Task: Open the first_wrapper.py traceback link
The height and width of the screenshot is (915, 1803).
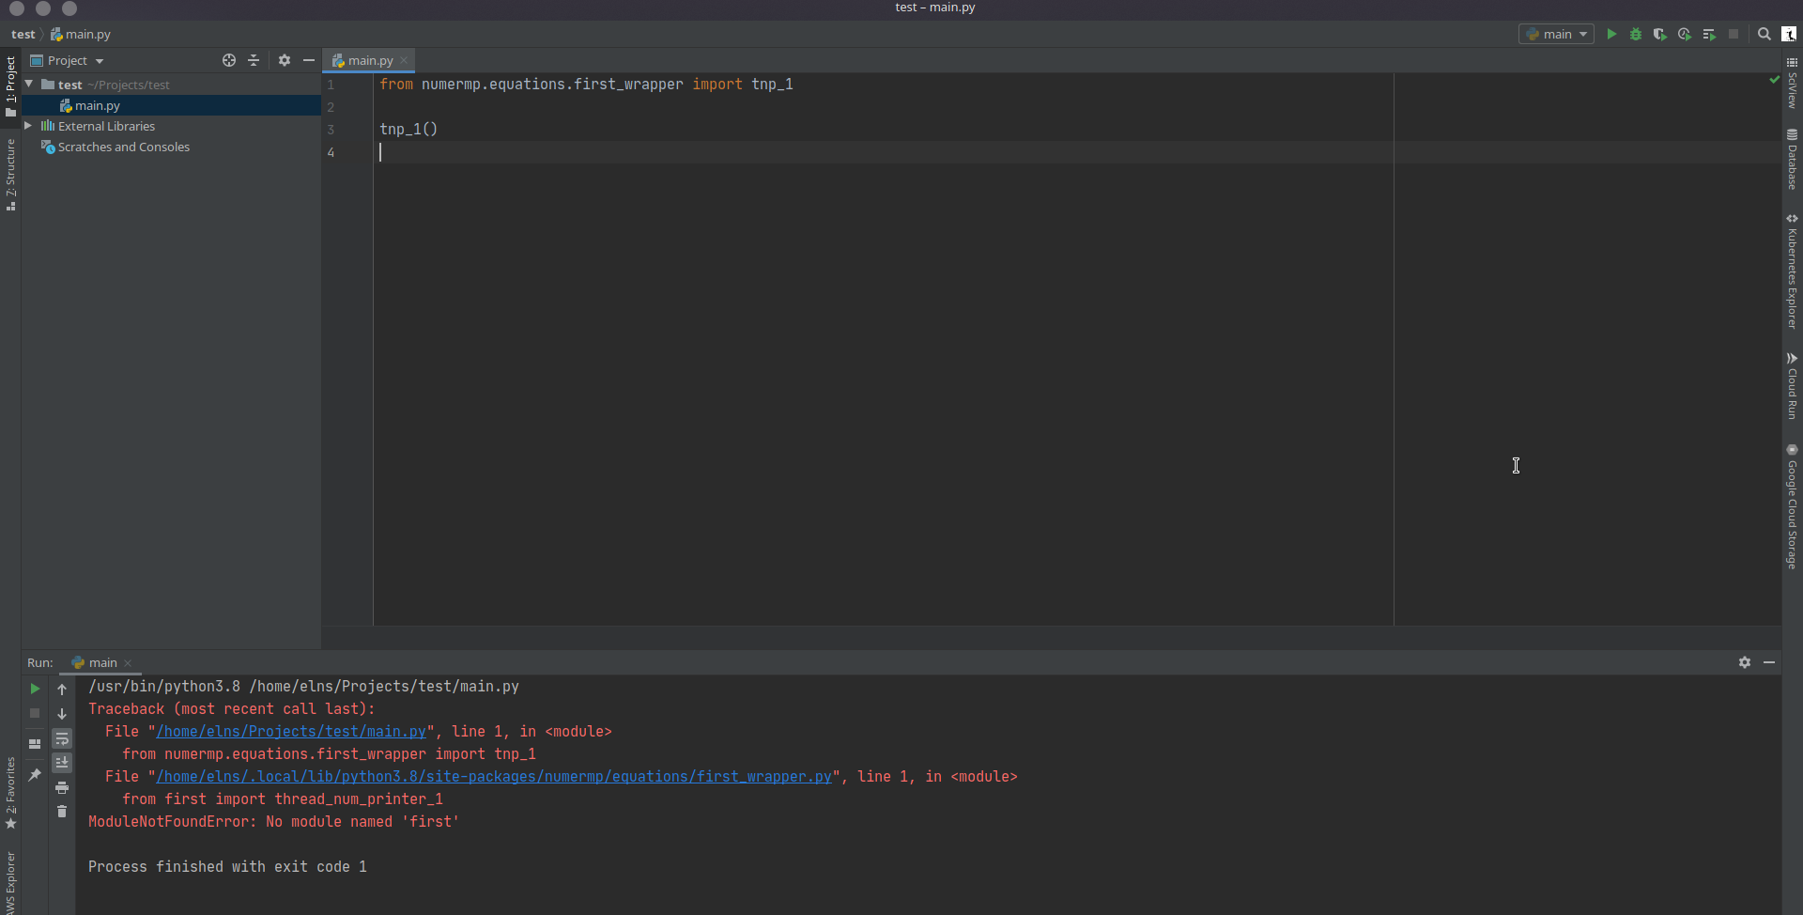Action: tap(493, 777)
